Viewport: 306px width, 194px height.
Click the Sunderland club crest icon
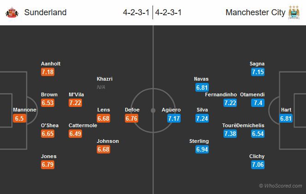pos(10,12)
